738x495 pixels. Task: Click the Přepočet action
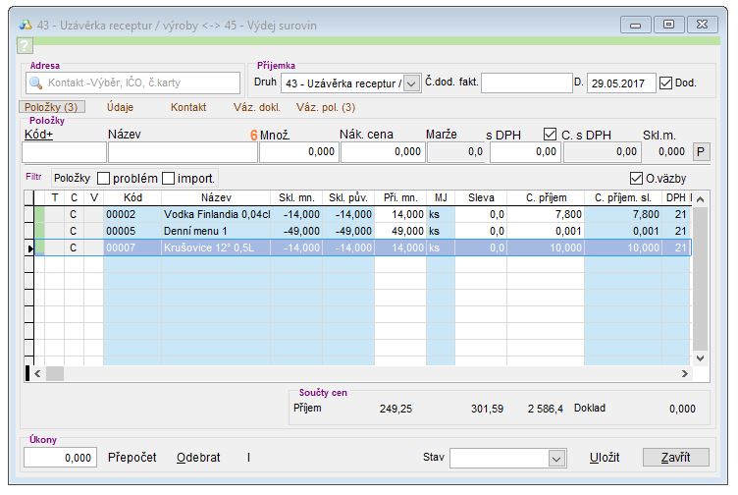(133, 458)
